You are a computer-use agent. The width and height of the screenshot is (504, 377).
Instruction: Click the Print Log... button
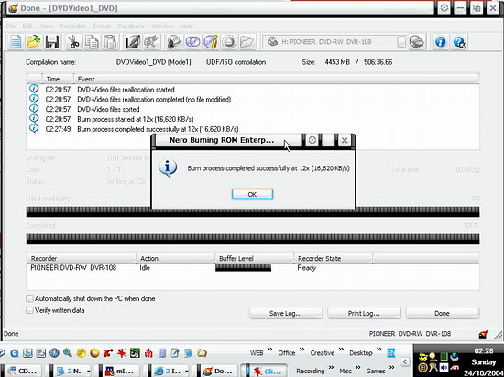click(x=364, y=313)
